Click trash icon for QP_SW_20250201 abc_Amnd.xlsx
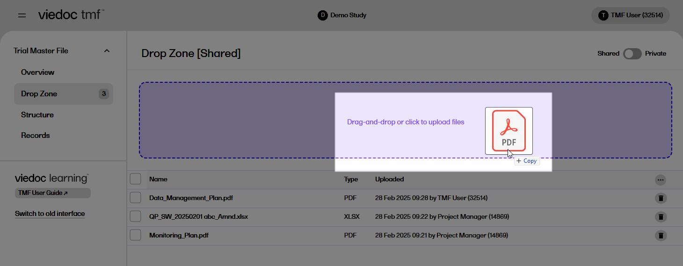 pos(661,217)
